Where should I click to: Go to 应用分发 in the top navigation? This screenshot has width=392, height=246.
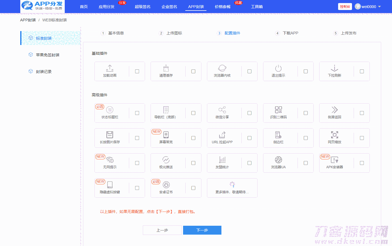pos(106,7)
